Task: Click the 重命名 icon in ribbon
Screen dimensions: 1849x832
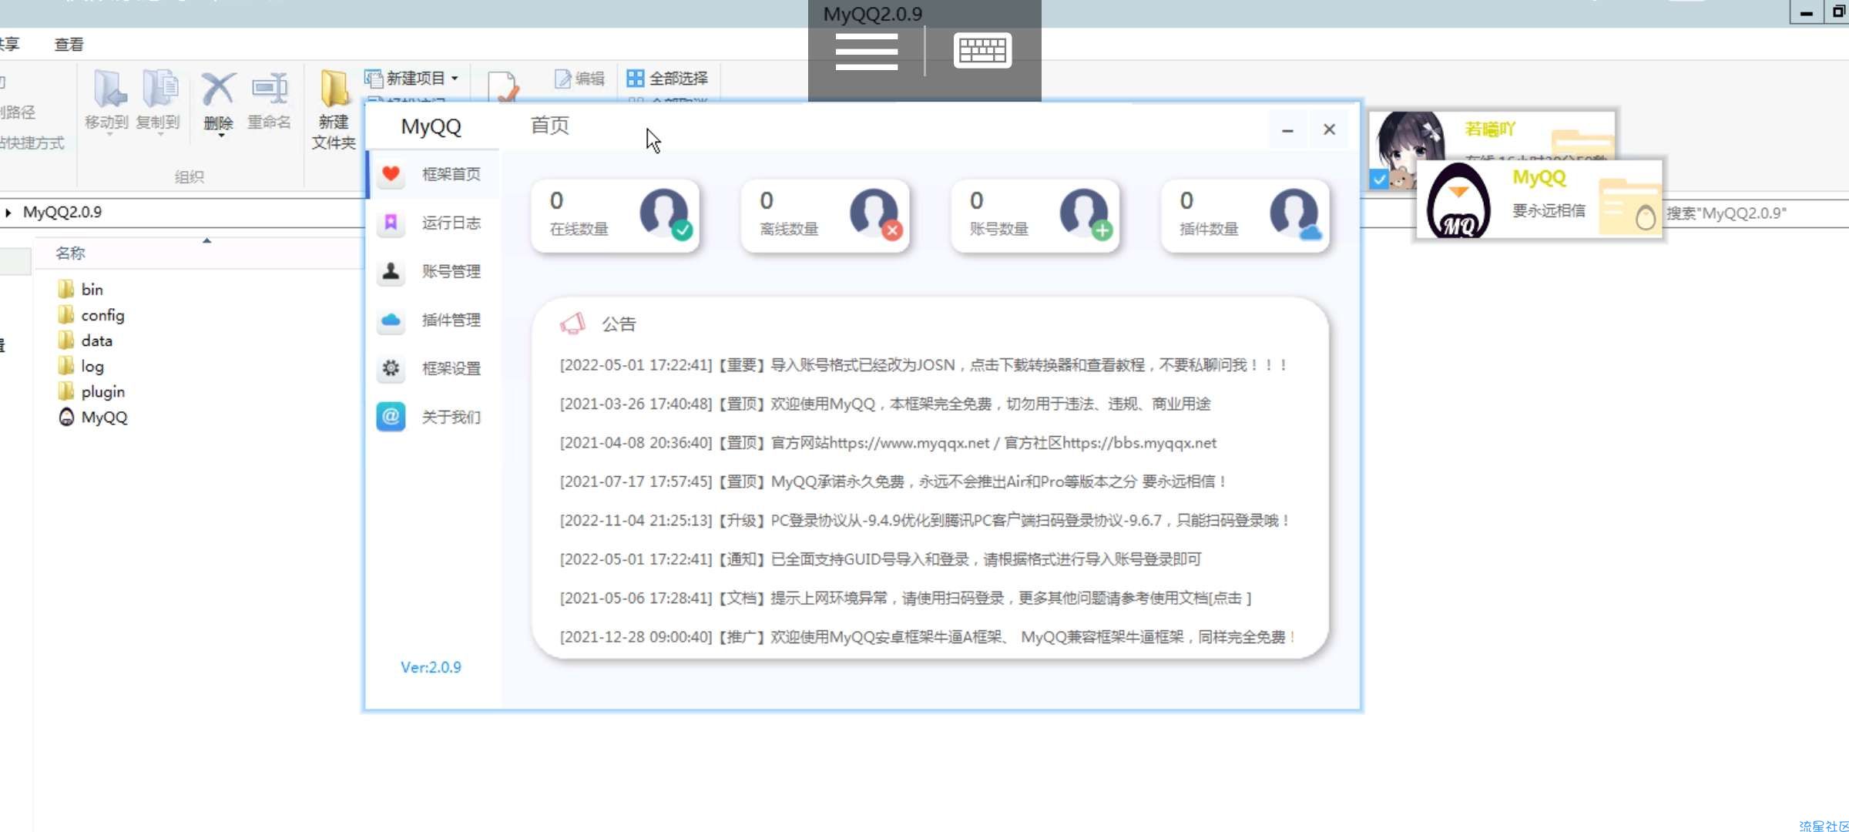Action: point(270,89)
